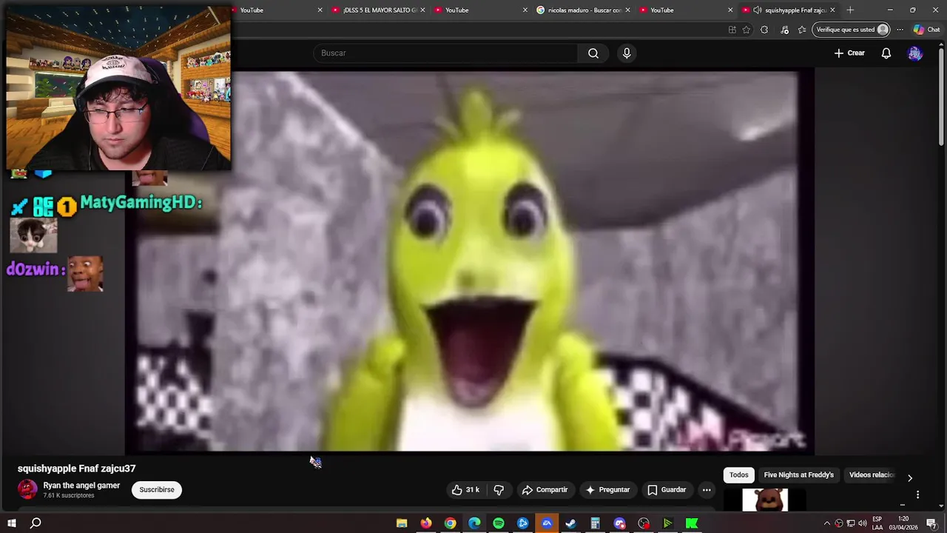Open Copilot Chat in Edge toolbar
Viewport: 947px width, 533px height.
[x=926, y=30]
